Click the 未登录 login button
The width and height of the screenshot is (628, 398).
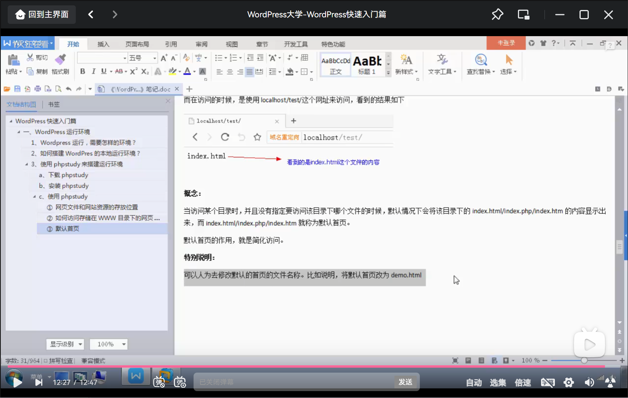pos(506,43)
